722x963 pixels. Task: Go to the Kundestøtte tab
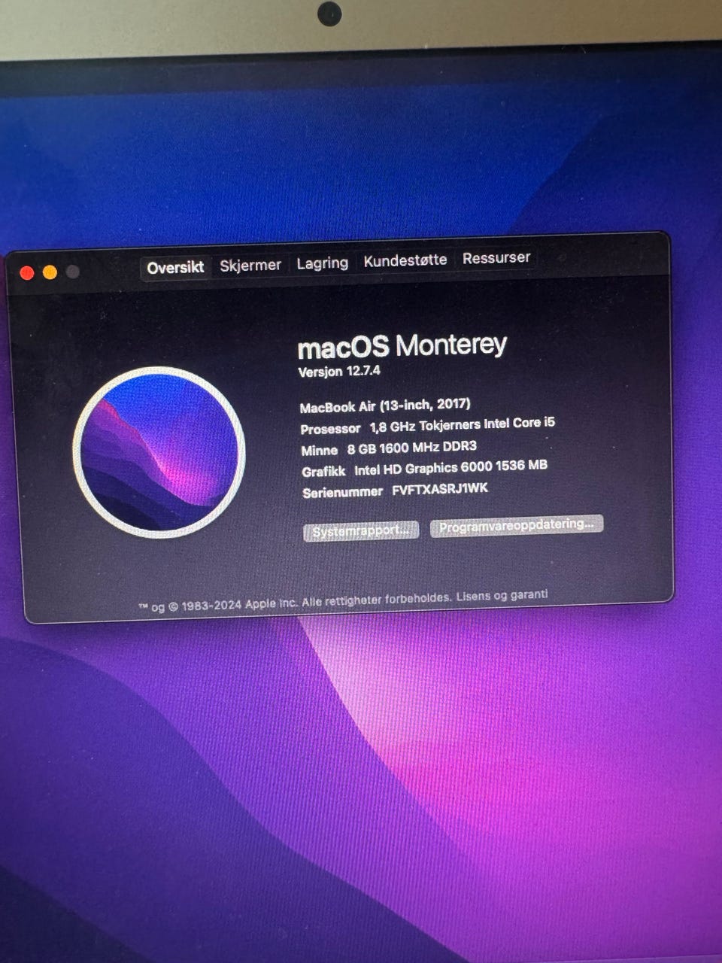(405, 260)
